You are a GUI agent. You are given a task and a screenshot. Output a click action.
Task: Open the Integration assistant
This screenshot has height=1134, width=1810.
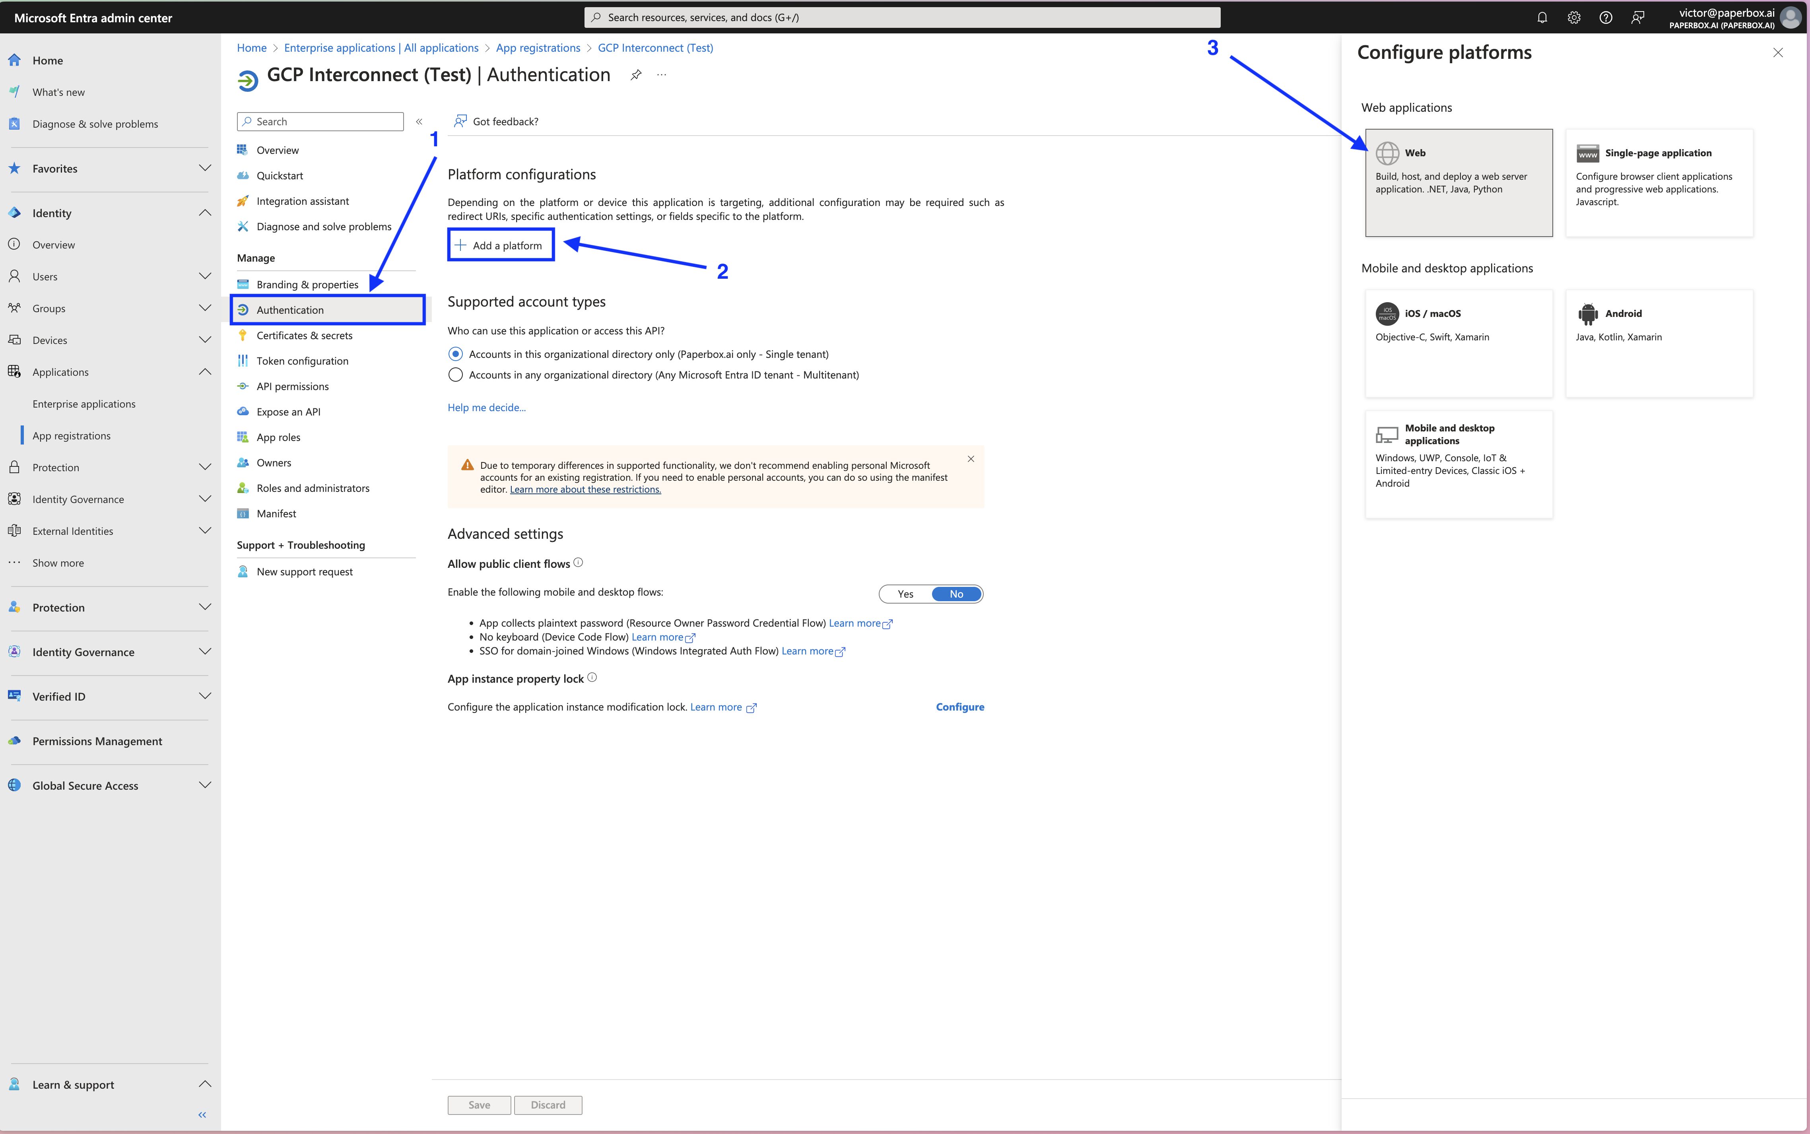(x=302, y=200)
